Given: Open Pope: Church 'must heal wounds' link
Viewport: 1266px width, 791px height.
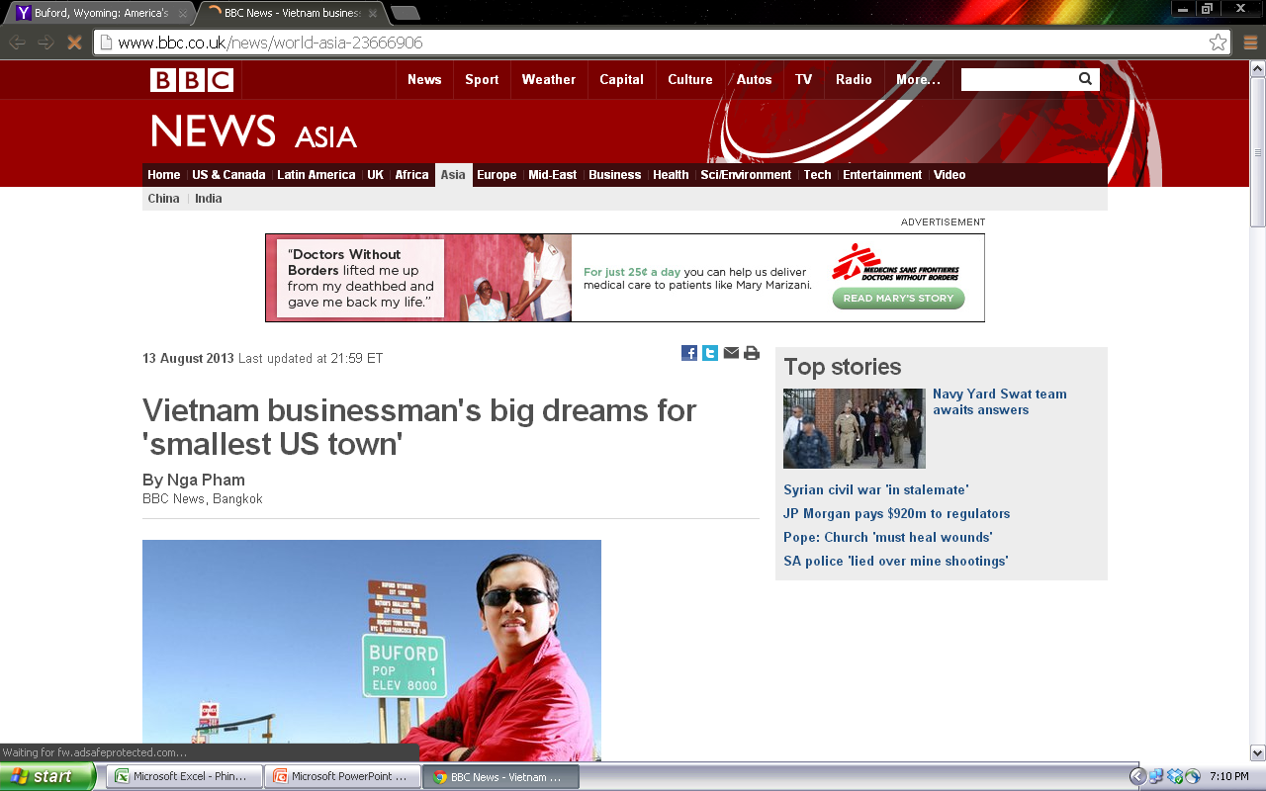Looking at the screenshot, I should [x=887, y=537].
